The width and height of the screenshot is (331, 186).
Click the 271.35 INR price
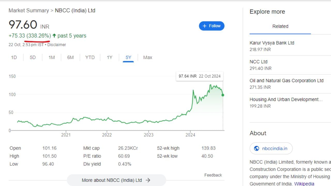(260, 87)
